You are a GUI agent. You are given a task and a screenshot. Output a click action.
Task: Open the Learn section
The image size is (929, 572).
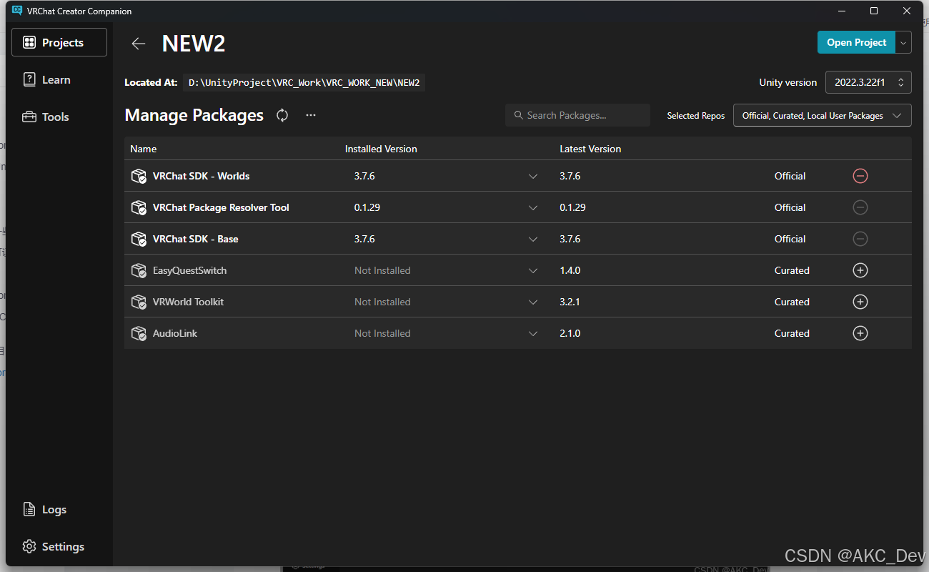tap(59, 79)
